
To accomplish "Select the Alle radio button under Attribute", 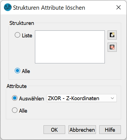I will 15,110.
